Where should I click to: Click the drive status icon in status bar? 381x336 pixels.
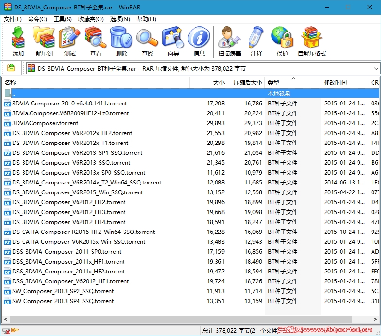point(6,331)
